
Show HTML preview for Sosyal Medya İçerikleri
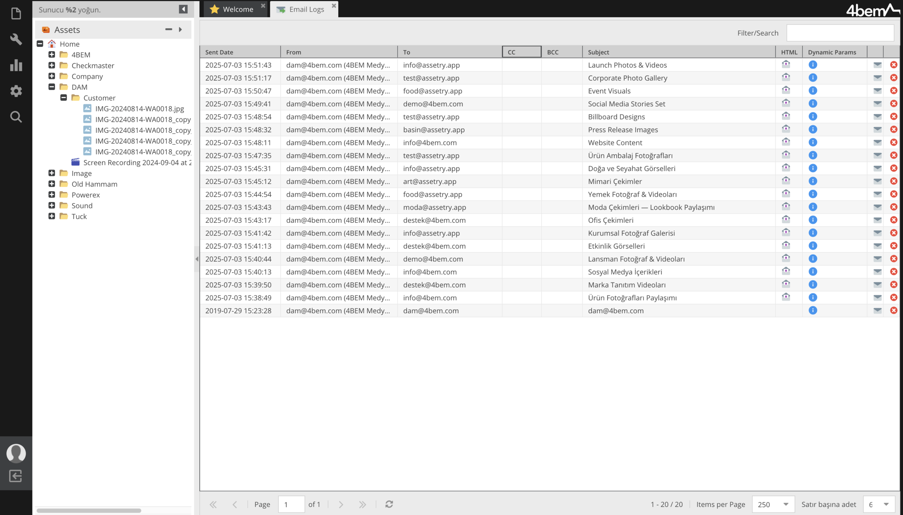(786, 271)
